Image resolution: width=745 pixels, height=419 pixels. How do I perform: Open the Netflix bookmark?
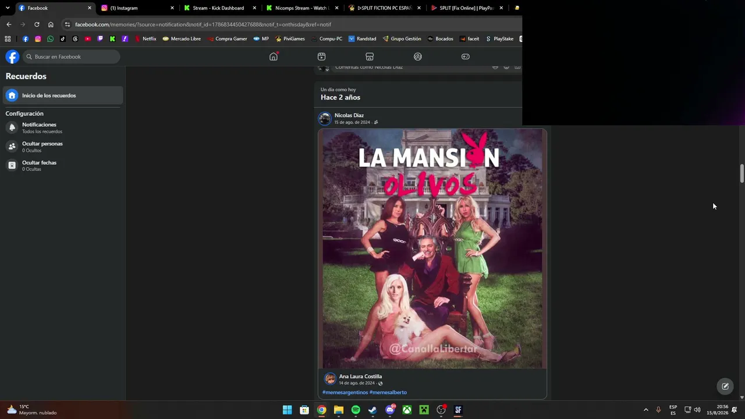(146, 39)
